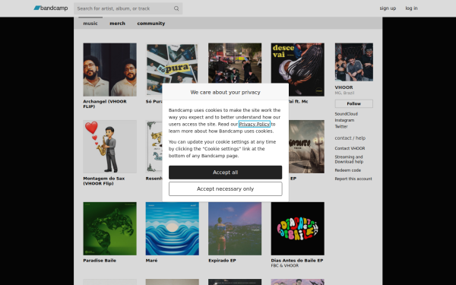
Task: Open the sepia street lamp EP cover
Action: point(306,147)
